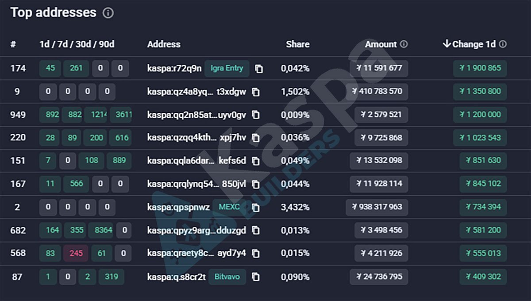The width and height of the screenshot is (531, 301).
Task: Show info next to Change 1d header
Action: pos(503,44)
